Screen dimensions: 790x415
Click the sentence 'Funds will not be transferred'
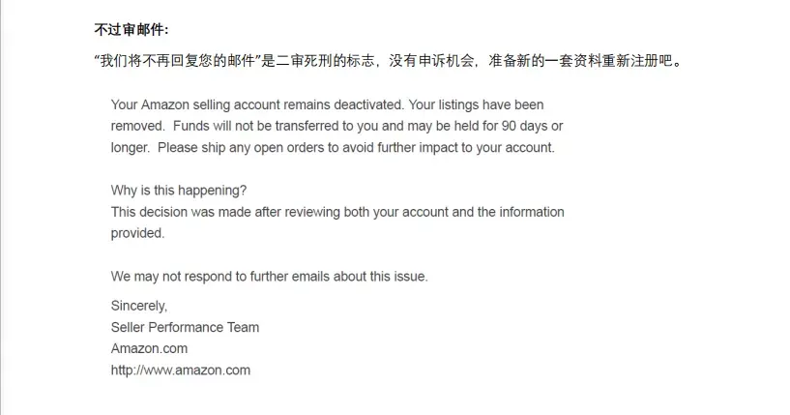[367, 126]
